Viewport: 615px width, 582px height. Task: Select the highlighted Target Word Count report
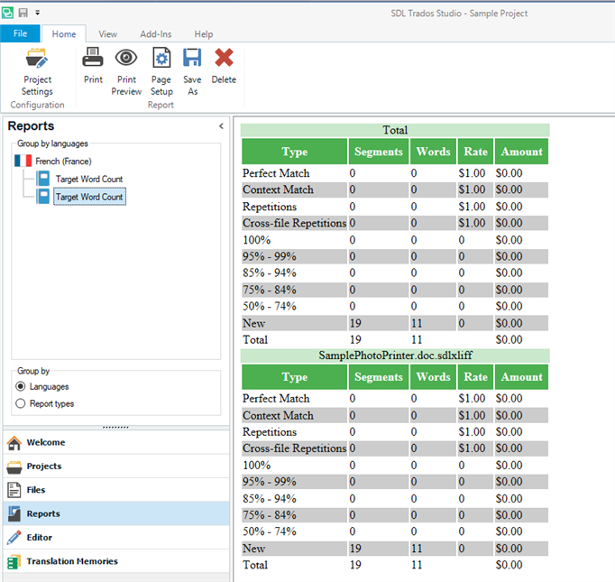click(x=89, y=197)
